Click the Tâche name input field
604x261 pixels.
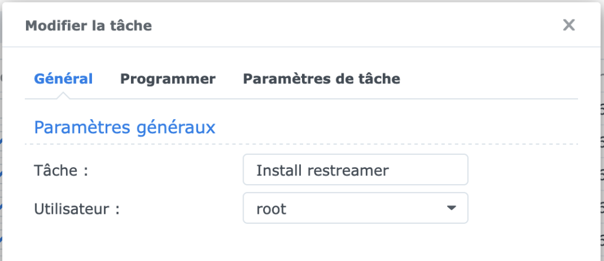click(355, 170)
